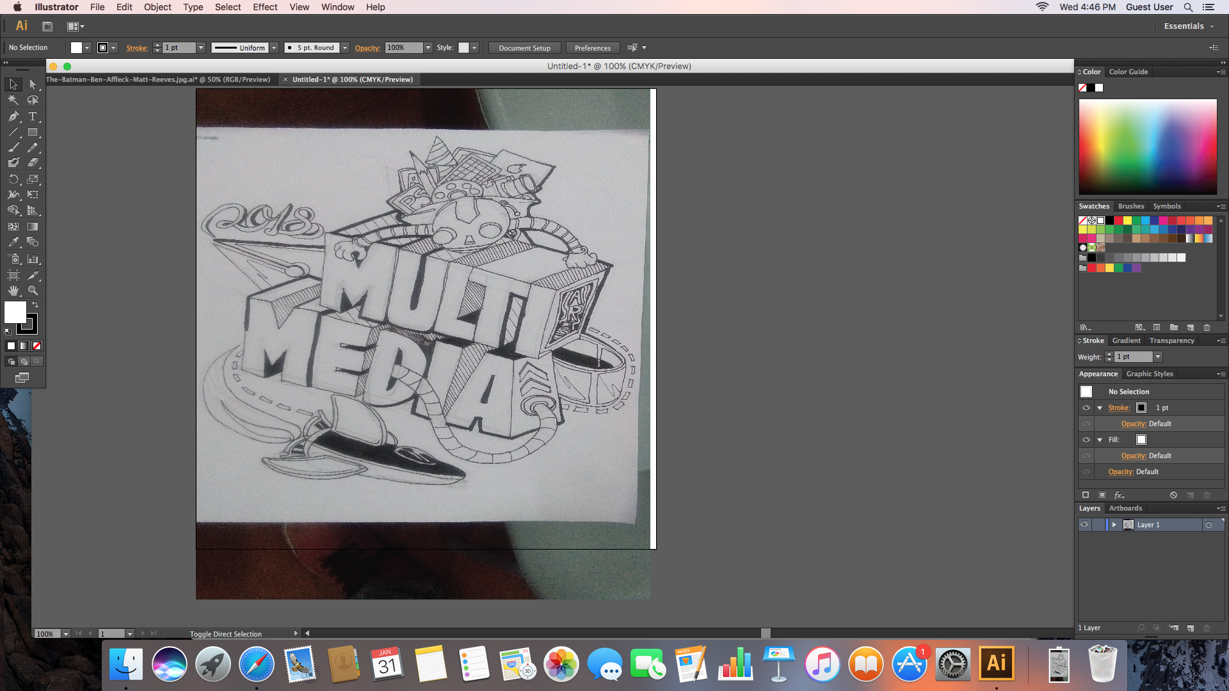Click the Document Setup button

click(x=524, y=48)
